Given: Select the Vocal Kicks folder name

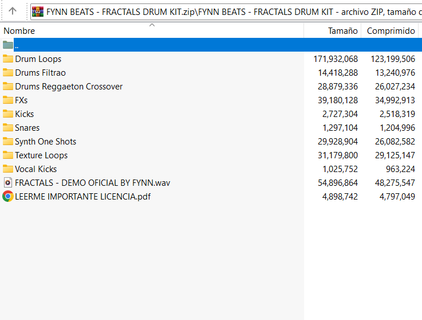Looking at the screenshot, I should coord(36,169).
